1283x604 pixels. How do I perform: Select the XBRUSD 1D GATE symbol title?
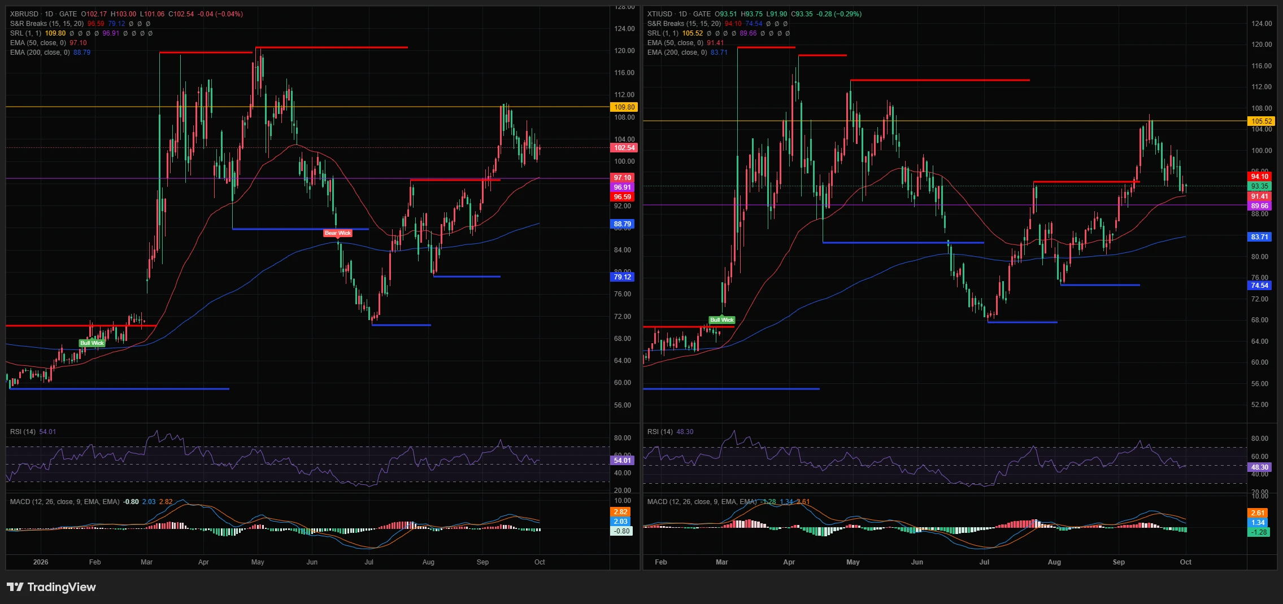click(44, 14)
